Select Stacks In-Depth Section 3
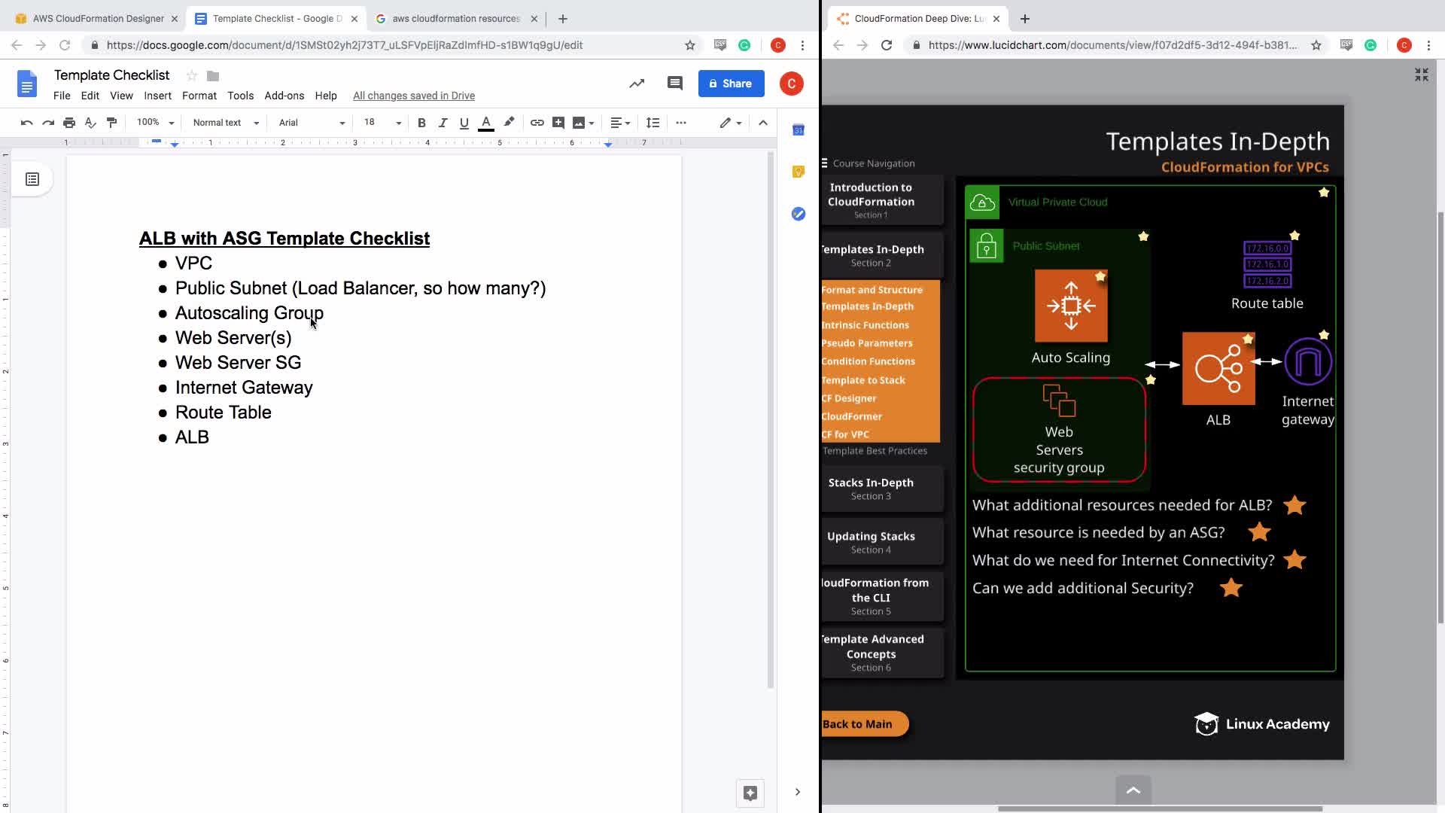The image size is (1445, 813). pos(871,489)
